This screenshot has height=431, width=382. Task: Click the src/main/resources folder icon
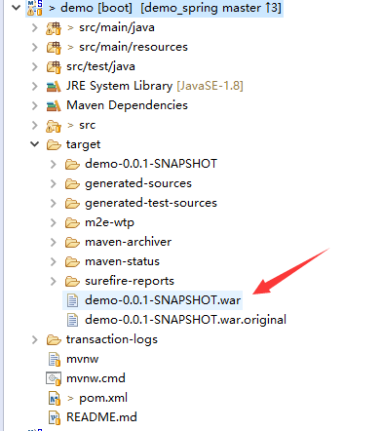pos(54,48)
